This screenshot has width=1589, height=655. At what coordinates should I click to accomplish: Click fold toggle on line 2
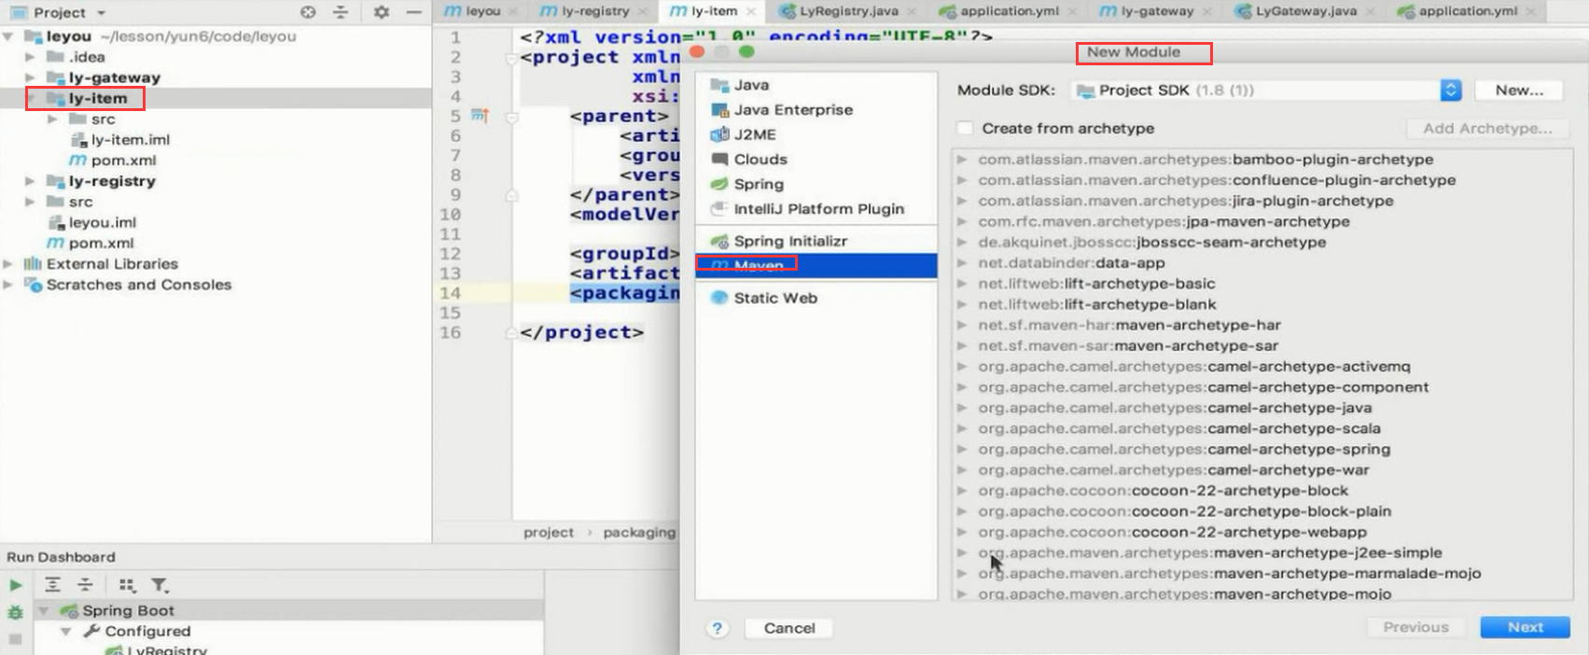[x=511, y=59]
